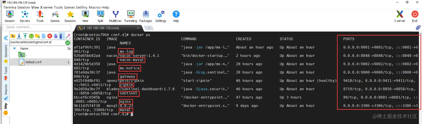Launch MultiExec mode

(x=115, y=16)
